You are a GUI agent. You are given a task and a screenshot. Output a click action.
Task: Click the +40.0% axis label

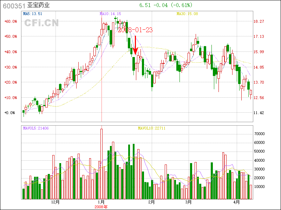(x=11, y=52)
